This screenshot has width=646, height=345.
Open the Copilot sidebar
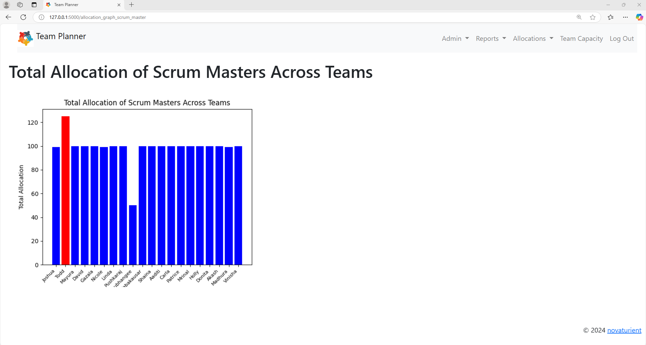tap(639, 17)
